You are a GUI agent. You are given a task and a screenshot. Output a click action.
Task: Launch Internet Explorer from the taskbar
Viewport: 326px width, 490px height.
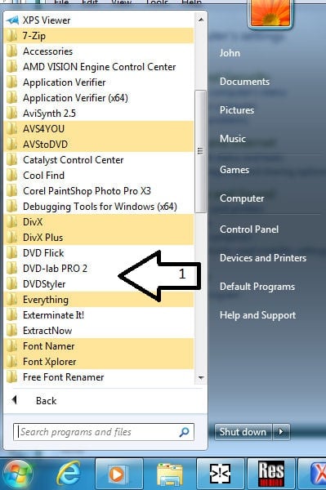(x=68, y=474)
